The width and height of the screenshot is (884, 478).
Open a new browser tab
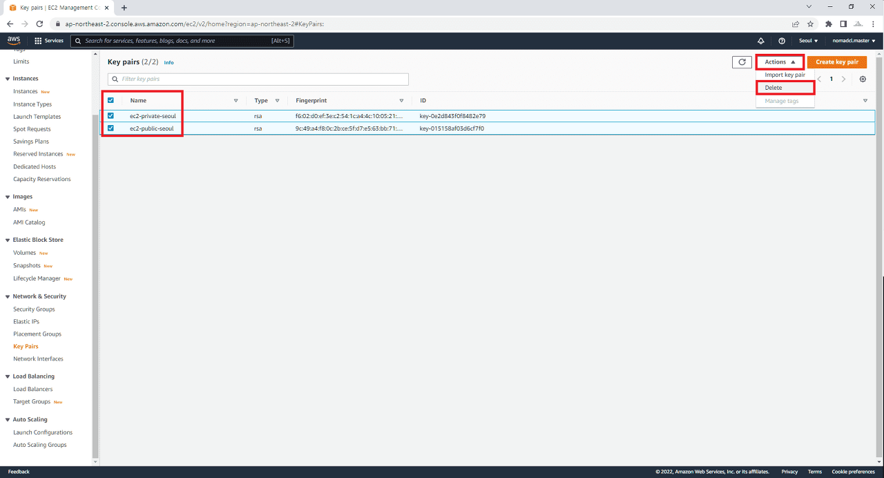[124, 8]
